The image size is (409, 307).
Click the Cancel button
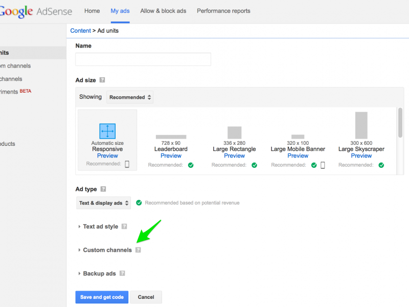(146, 297)
